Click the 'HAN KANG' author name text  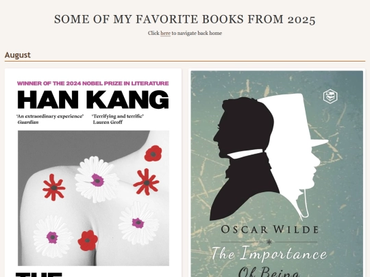point(93,100)
